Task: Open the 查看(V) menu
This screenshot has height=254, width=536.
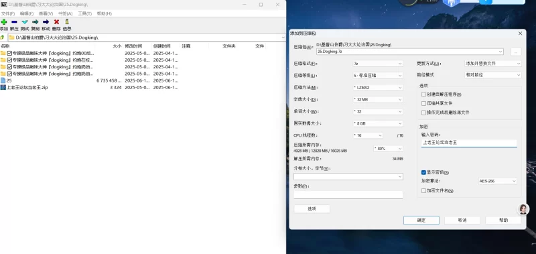Action: tap(46, 13)
